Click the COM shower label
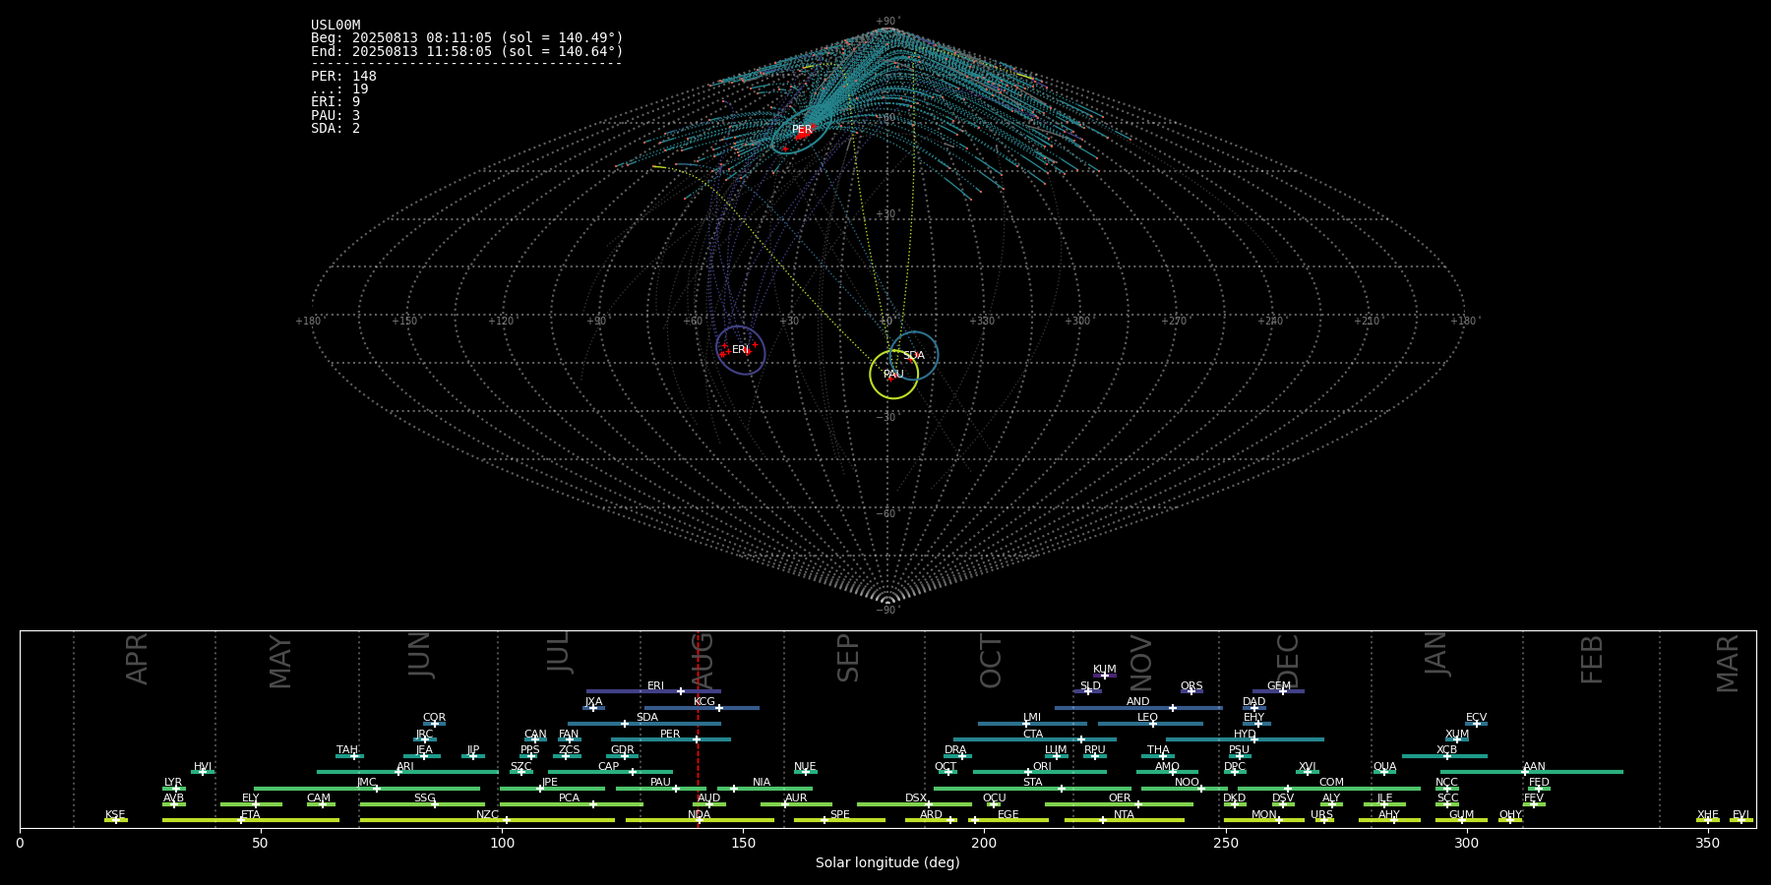This screenshot has height=885, width=1771. coord(1331,783)
